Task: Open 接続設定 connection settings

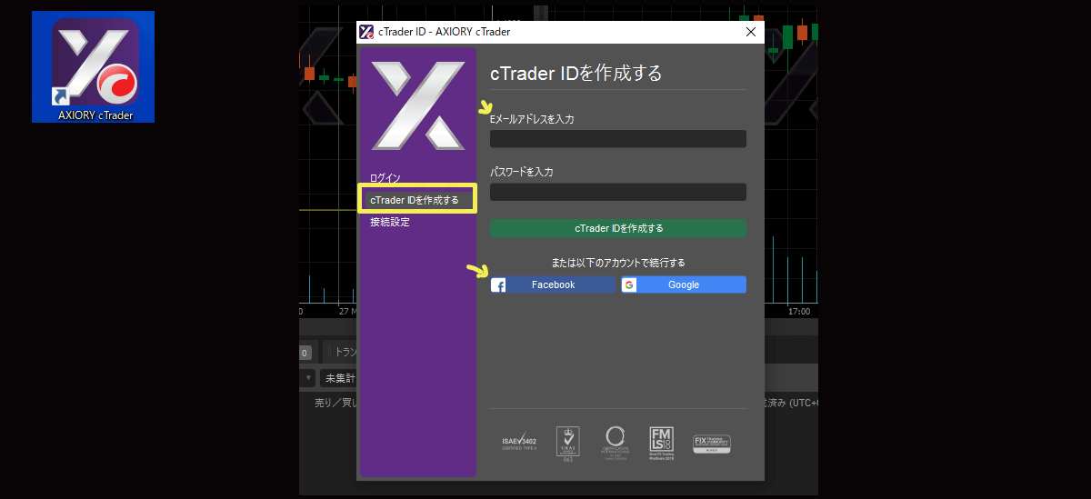Action: pos(390,222)
